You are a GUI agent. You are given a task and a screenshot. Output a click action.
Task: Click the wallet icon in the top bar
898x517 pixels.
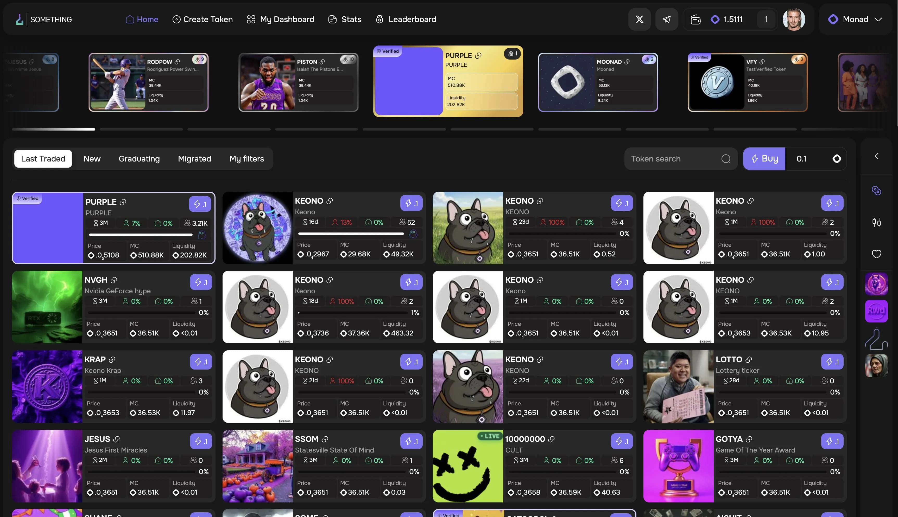(695, 19)
